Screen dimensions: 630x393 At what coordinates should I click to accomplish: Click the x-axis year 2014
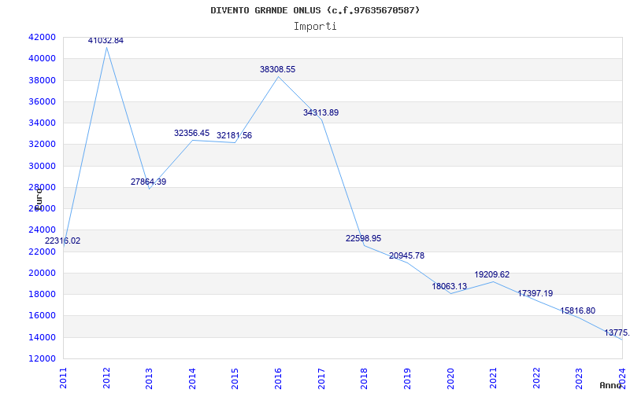(x=192, y=378)
